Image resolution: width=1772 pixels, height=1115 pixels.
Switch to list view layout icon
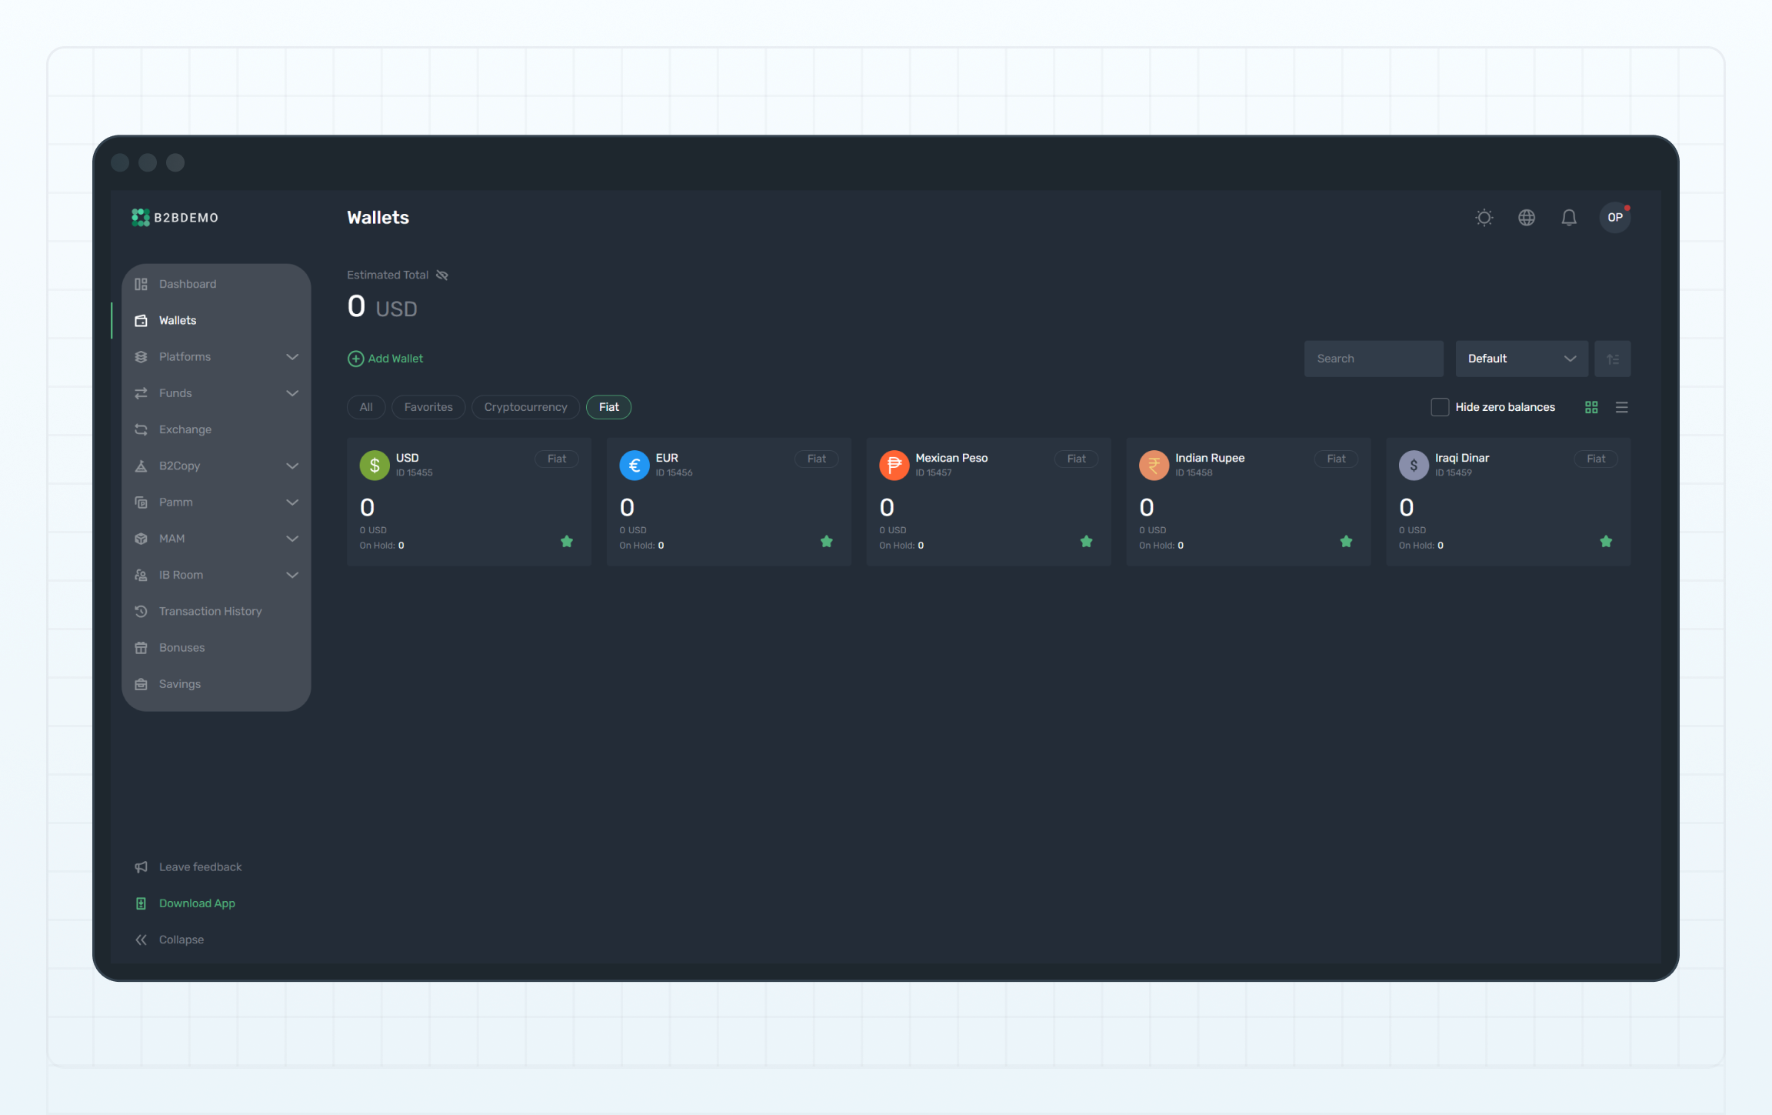click(1621, 407)
